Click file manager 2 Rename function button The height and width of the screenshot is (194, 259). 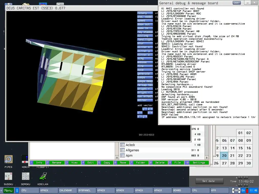[x=55, y=163]
